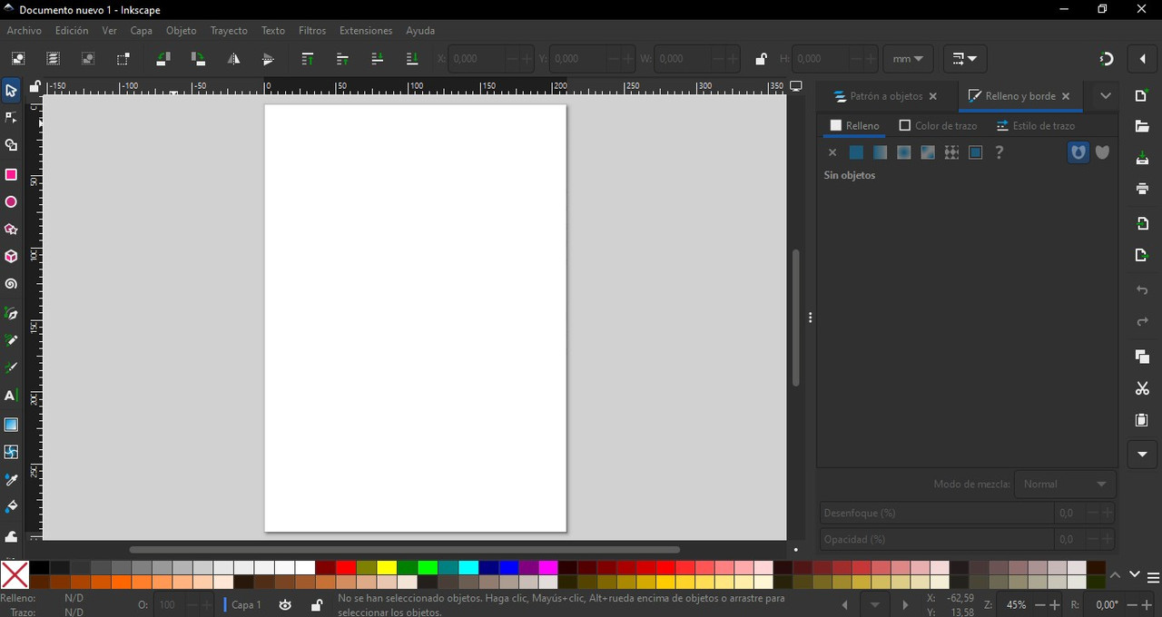Screen dimensions: 1162x617
Task: Click the Cut scissors icon
Action: coord(1142,388)
